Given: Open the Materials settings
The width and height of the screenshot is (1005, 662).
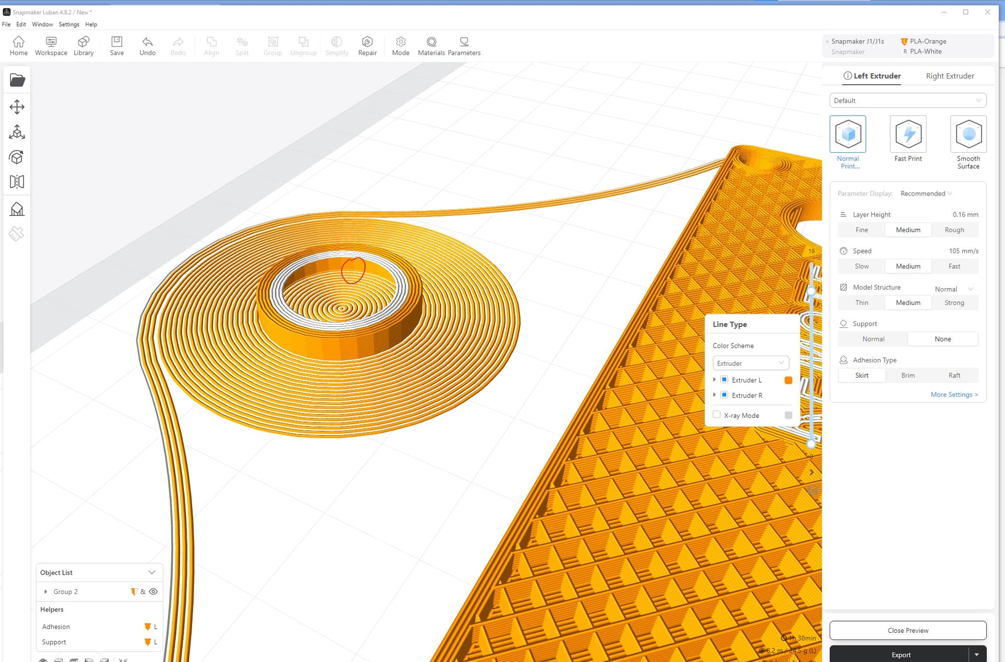Looking at the screenshot, I should (x=431, y=46).
